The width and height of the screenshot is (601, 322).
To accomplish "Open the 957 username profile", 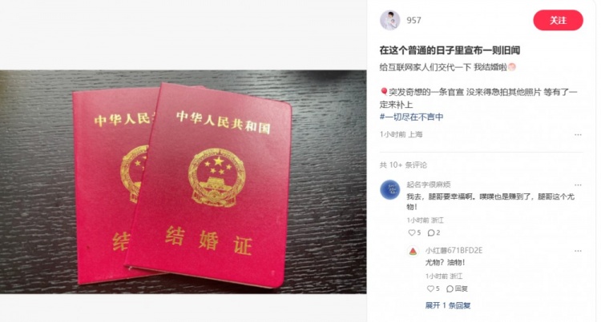I will click(413, 20).
